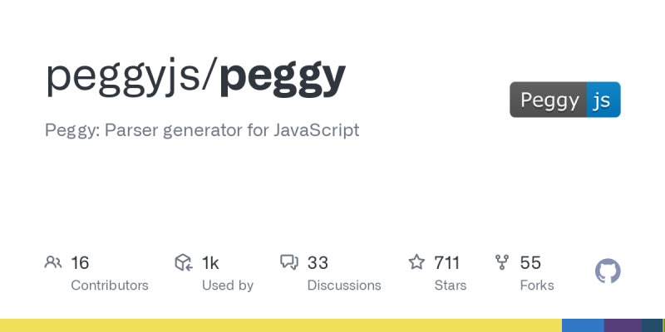
Task: Select the 16 contributors count
Action: pos(80,263)
